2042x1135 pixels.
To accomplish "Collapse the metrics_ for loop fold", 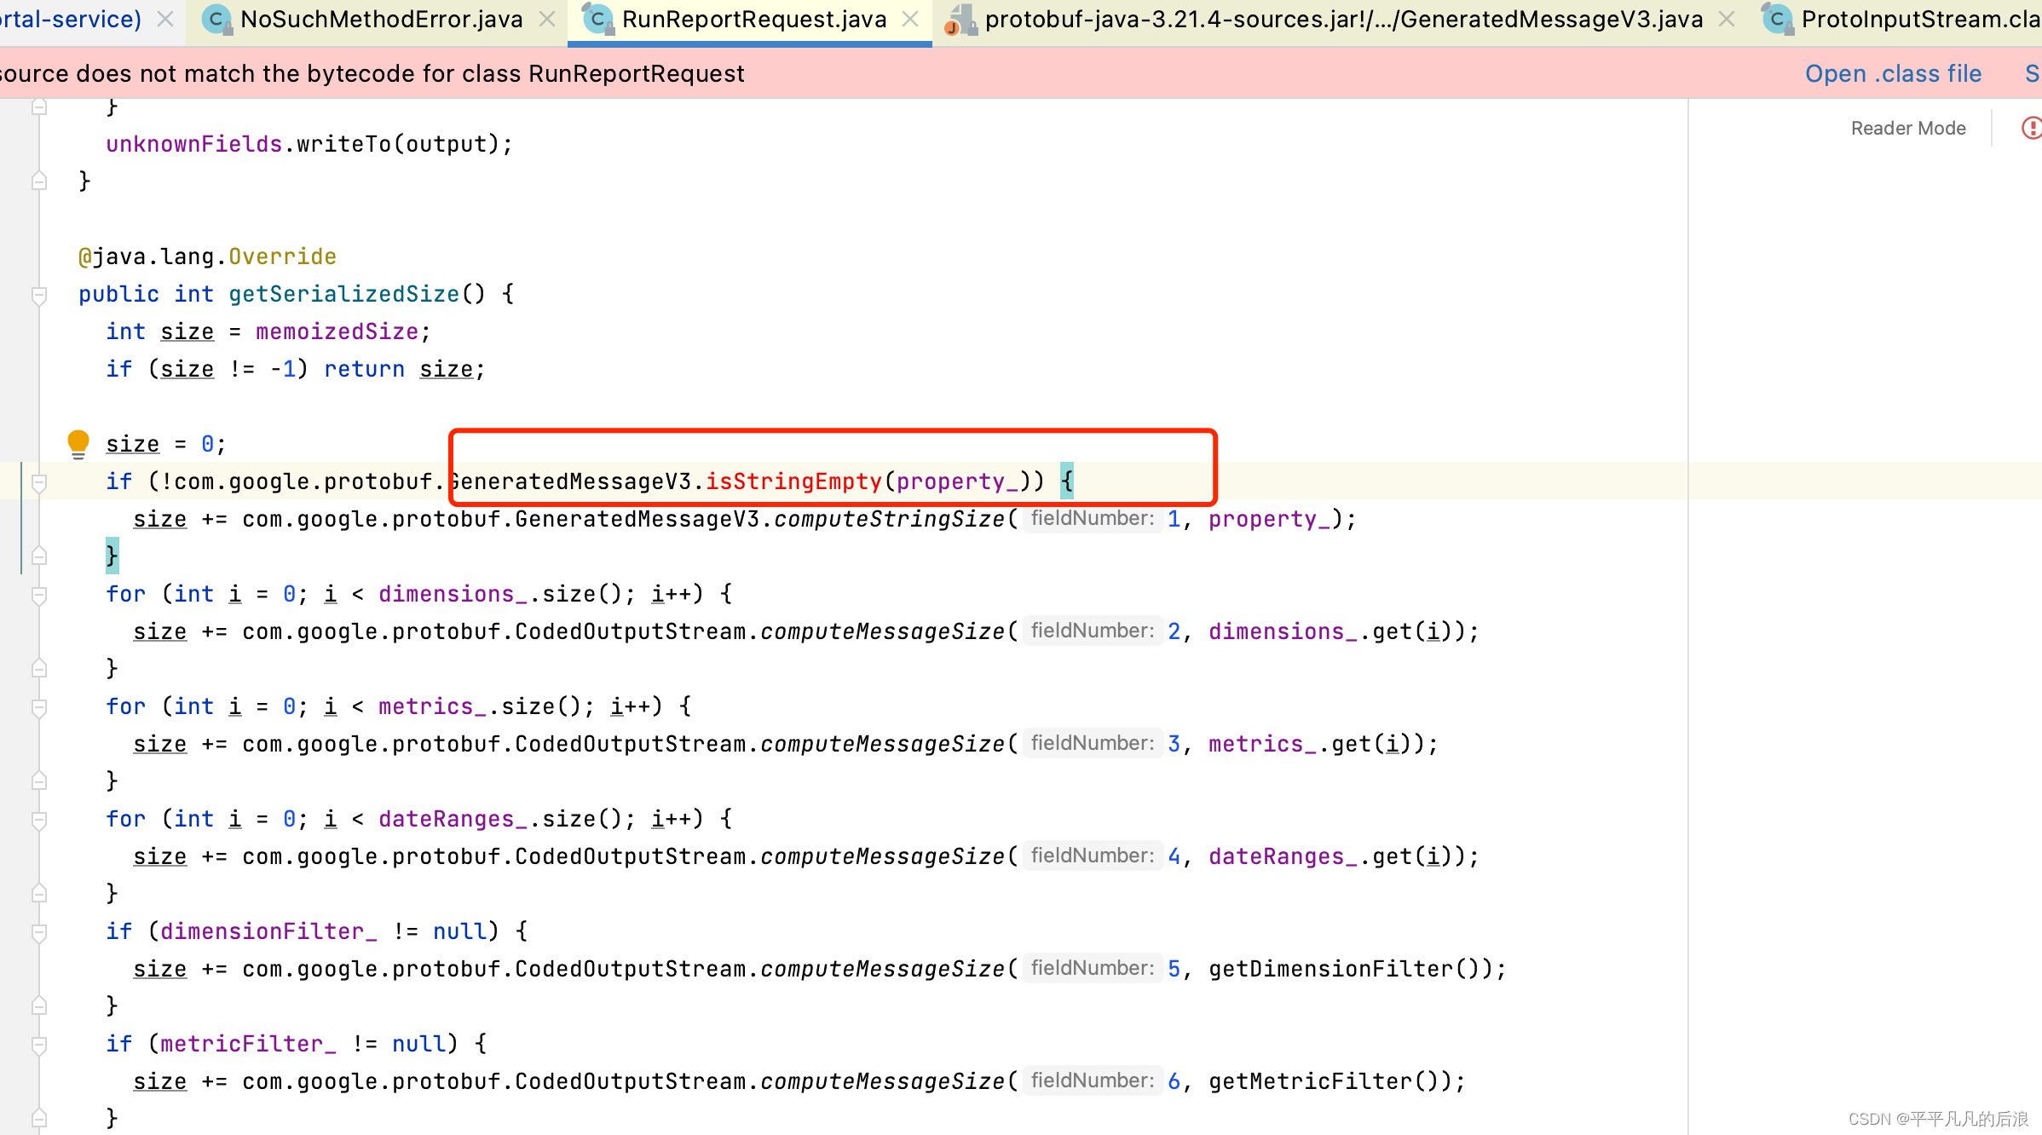I will 38,706.
